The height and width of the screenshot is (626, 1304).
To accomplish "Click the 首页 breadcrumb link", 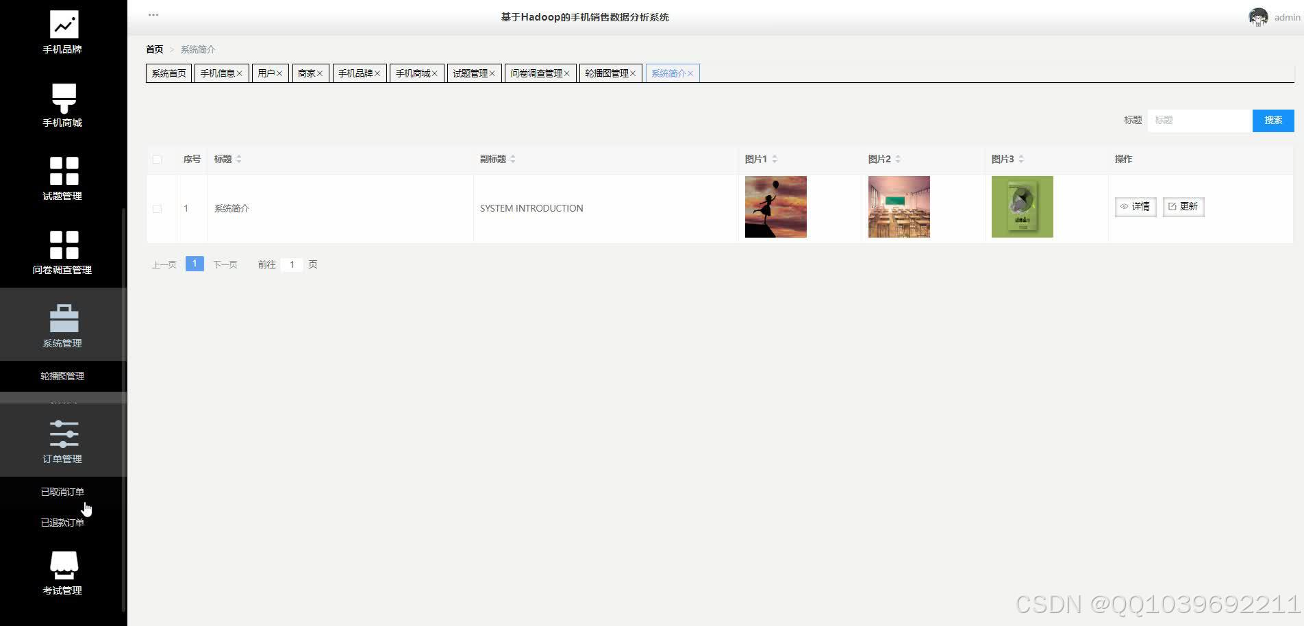I will 155,49.
